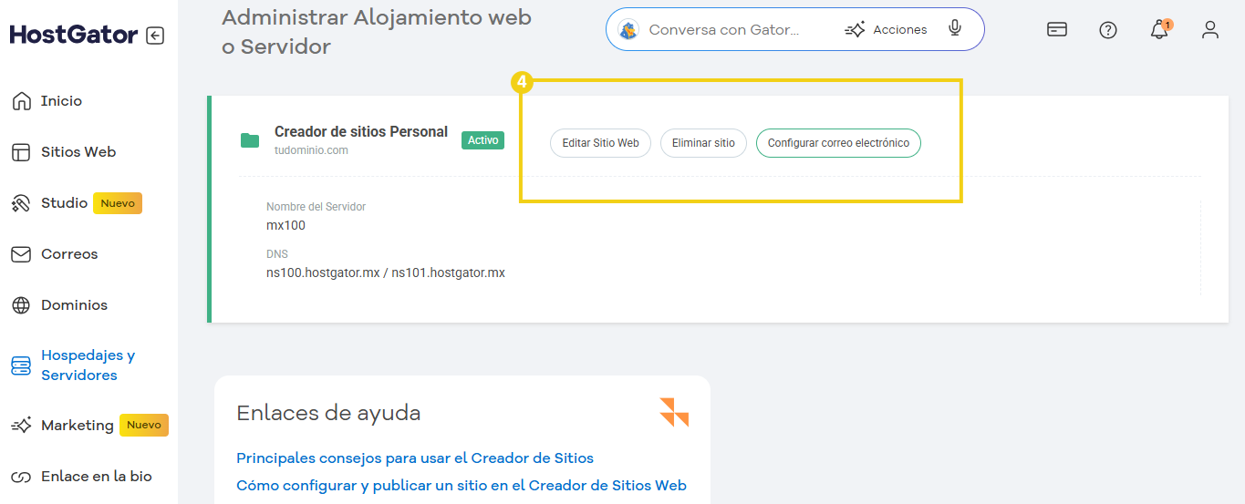Open the user account profile icon

tap(1210, 30)
